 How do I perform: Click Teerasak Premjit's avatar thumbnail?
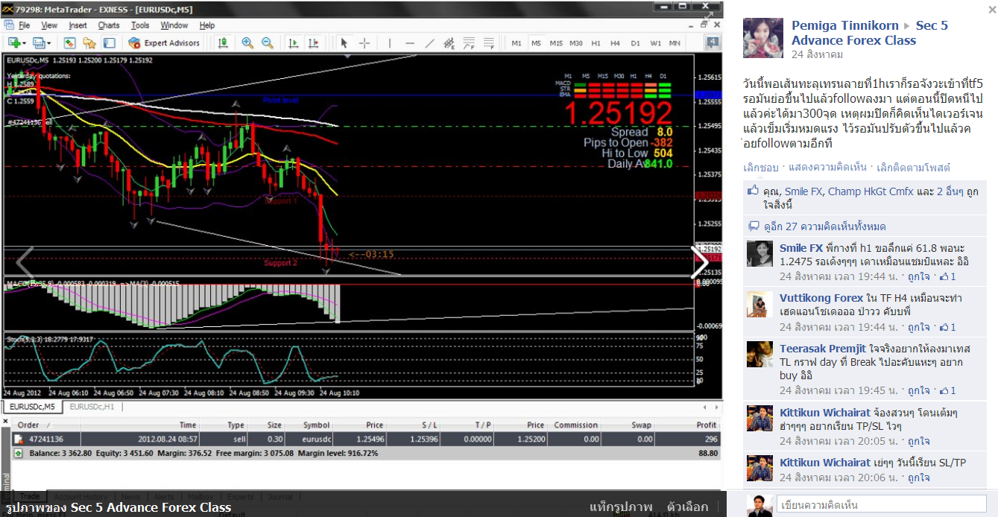pyautogui.click(x=759, y=355)
